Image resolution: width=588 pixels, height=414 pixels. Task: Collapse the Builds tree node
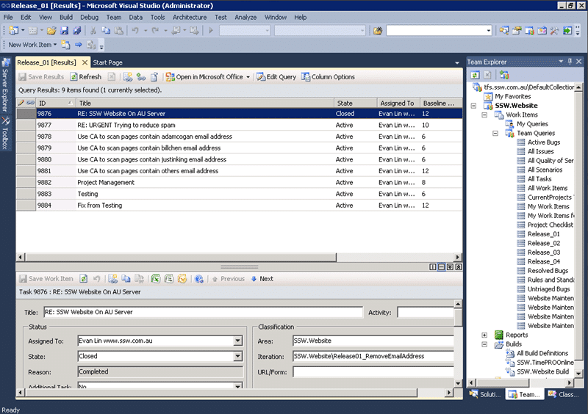484,344
